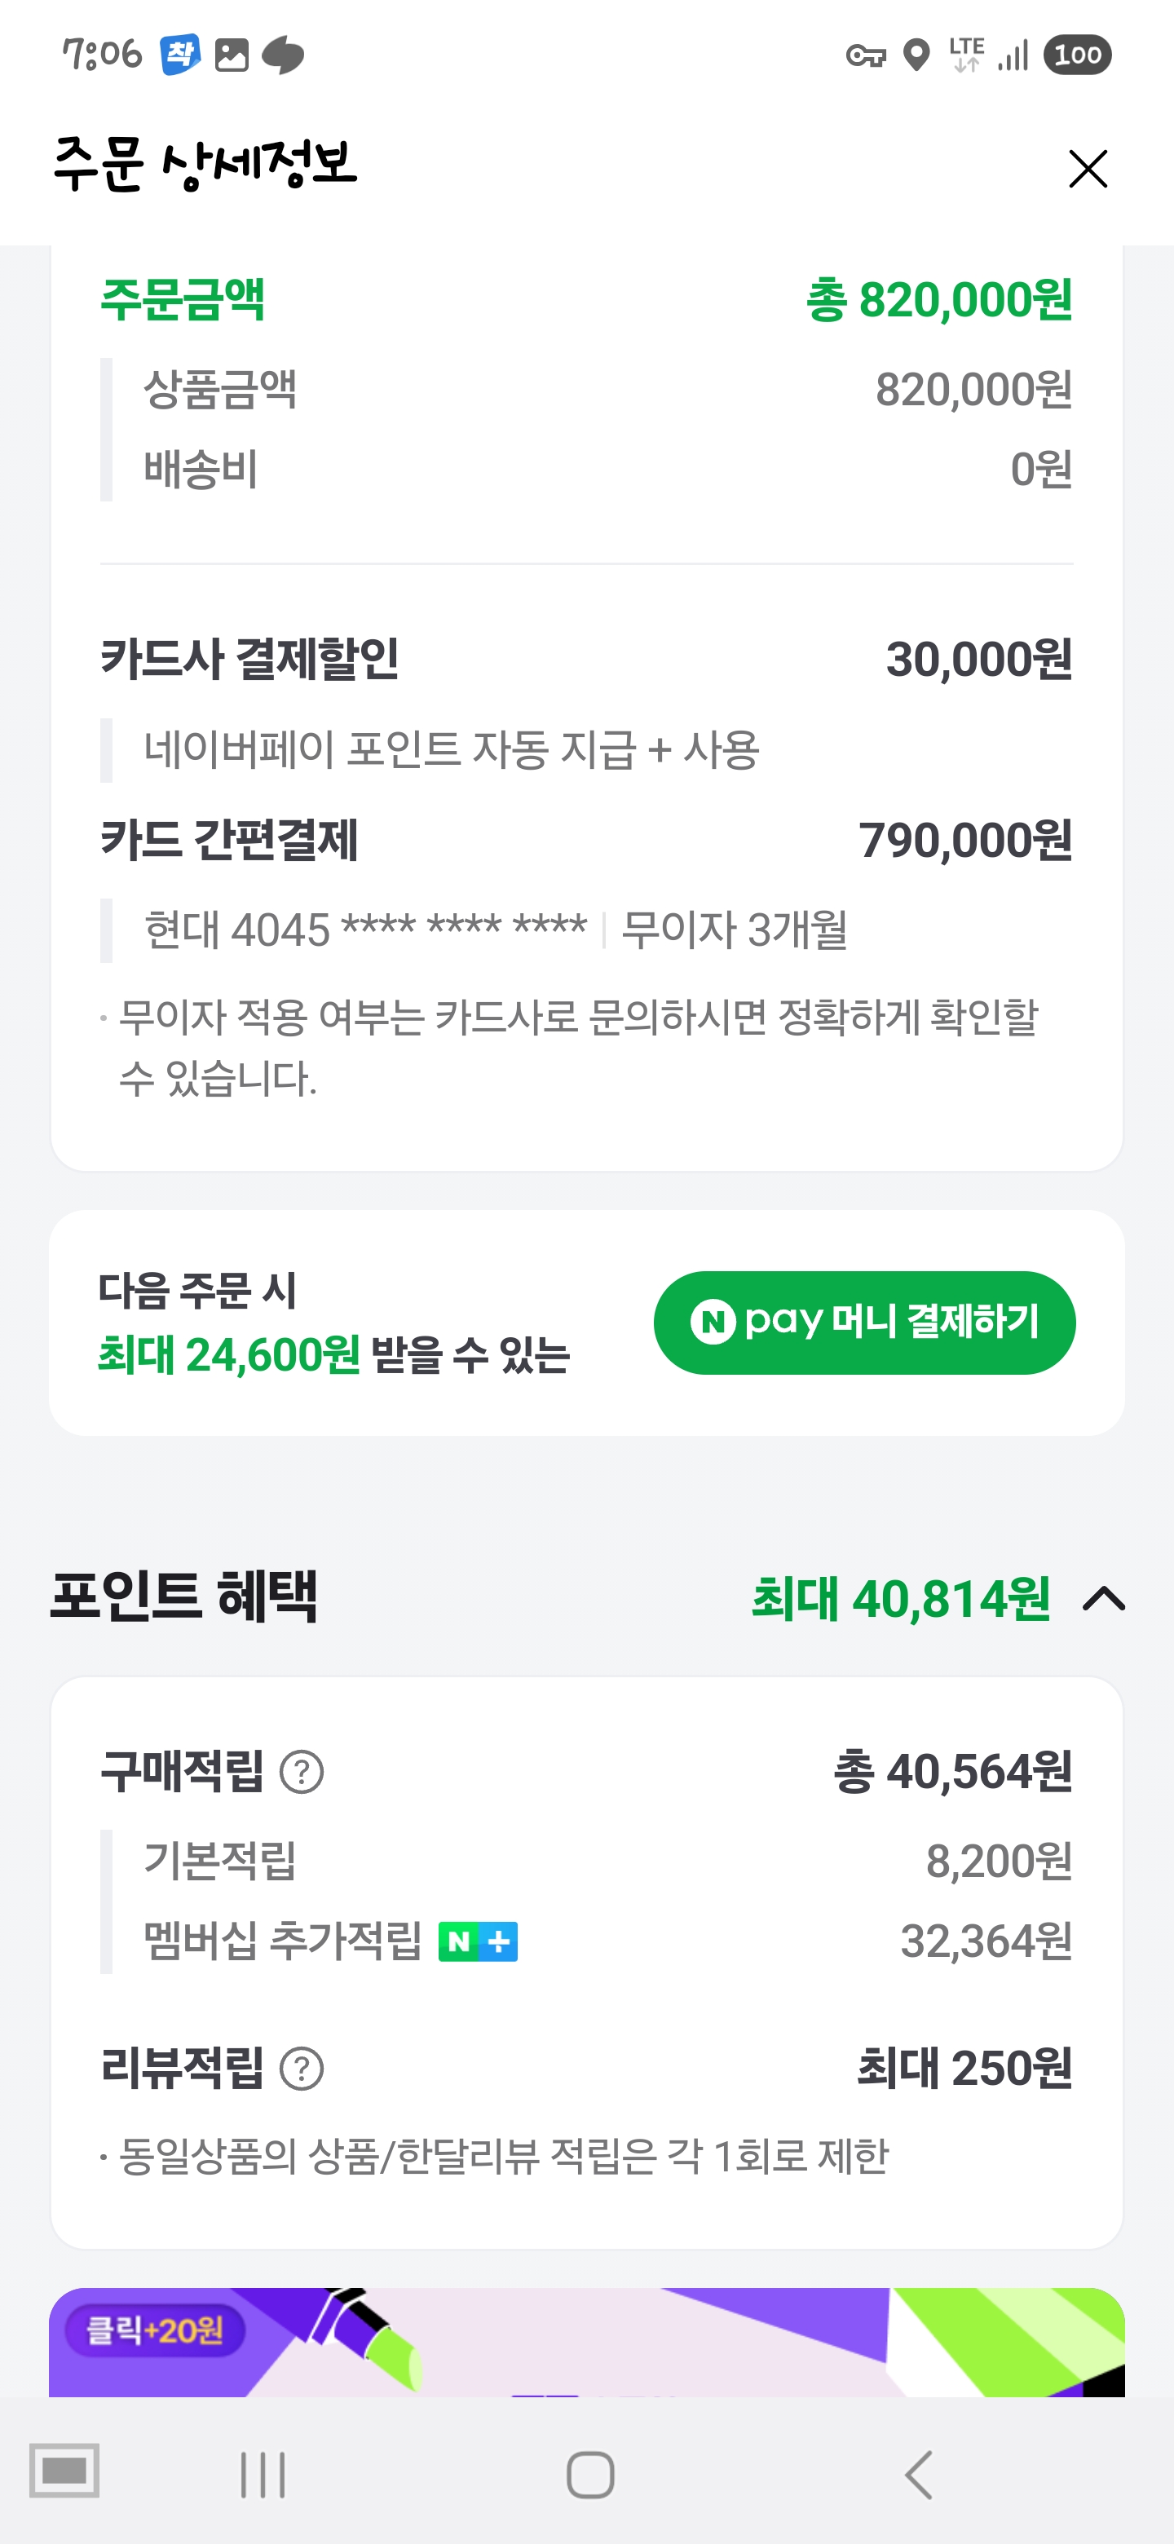Collapse the 포인트 혜택 section chevron
Viewport: 1174px width, 2544px height.
coord(1104,1599)
